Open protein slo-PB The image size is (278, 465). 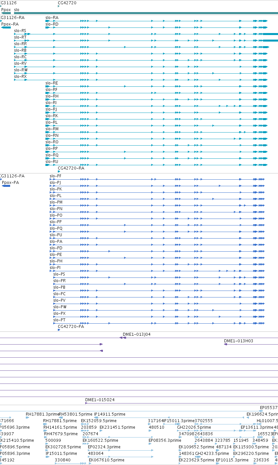click(x=59, y=287)
